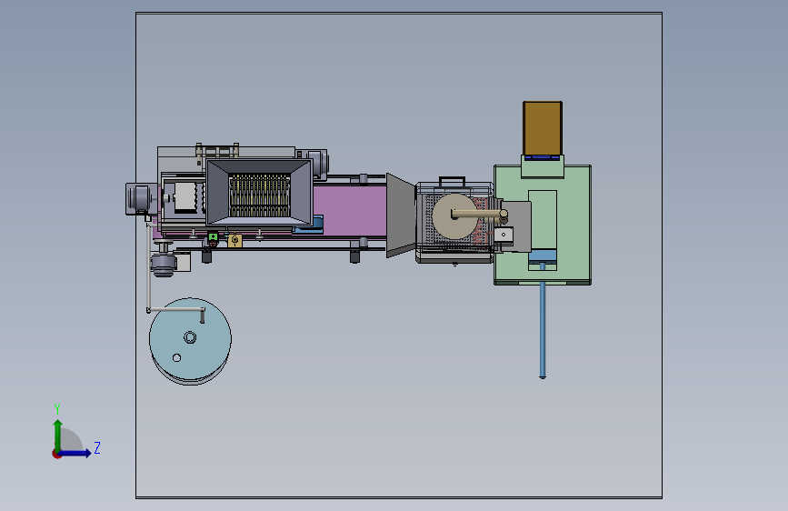The image size is (788, 511).
Task: Click the Y axis label
Action: coord(57,409)
